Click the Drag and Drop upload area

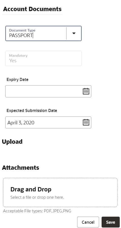coord(60,192)
